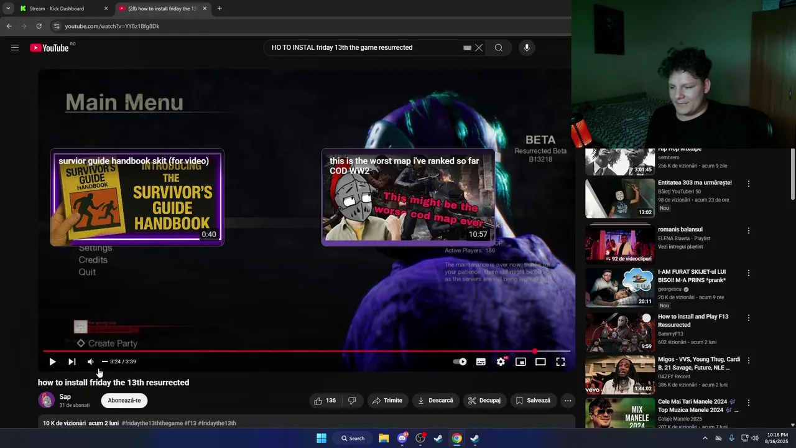Open more actions menu beside Salvează
This screenshot has width=796, height=448.
point(568,401)
